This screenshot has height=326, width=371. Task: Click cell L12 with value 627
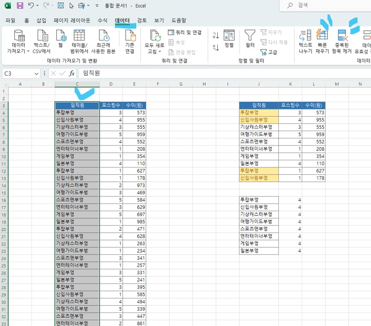click(314, 171)
